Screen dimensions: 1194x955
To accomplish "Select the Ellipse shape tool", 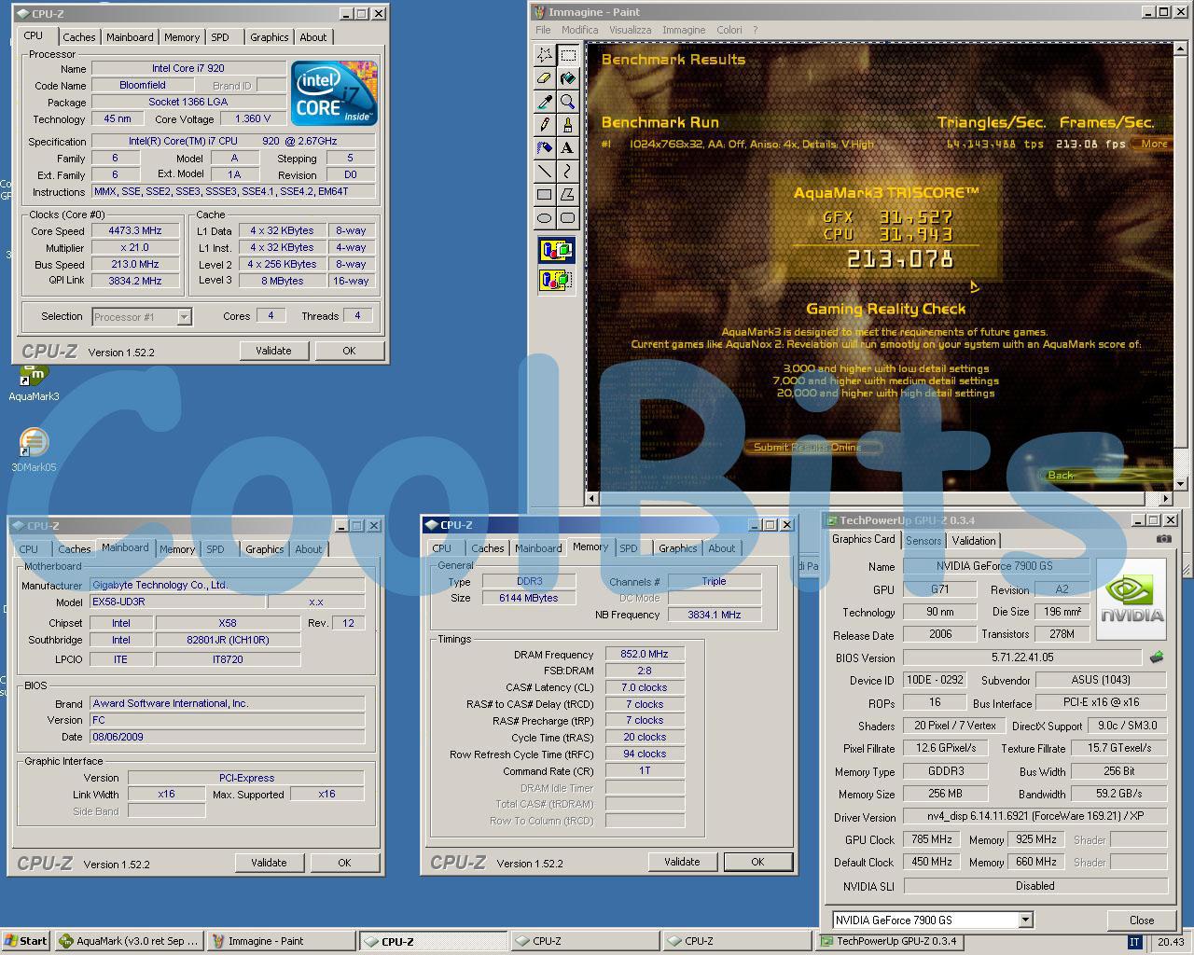I will (x=545, y=218).
